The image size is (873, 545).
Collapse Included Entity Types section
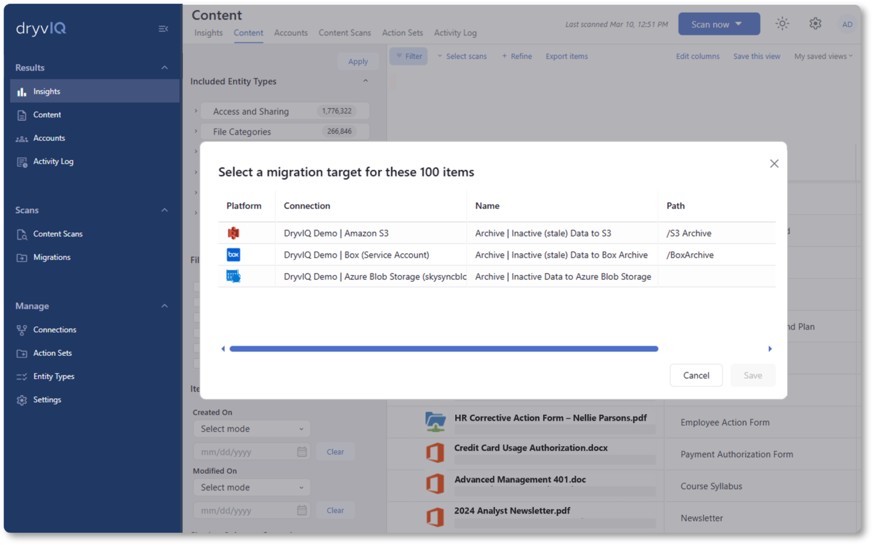coord(365,81)
